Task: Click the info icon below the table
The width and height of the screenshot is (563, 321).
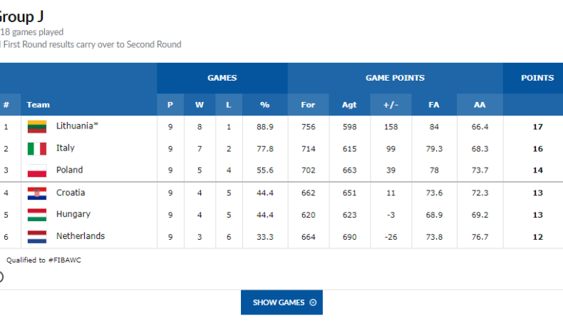Action: click(x=1, y=276)
